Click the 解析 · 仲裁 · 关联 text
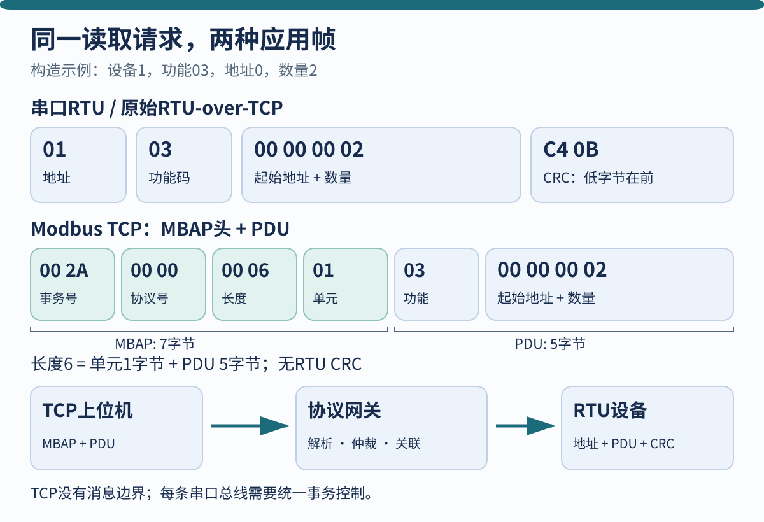Screen dimensions: 764x522 (364, 444)
